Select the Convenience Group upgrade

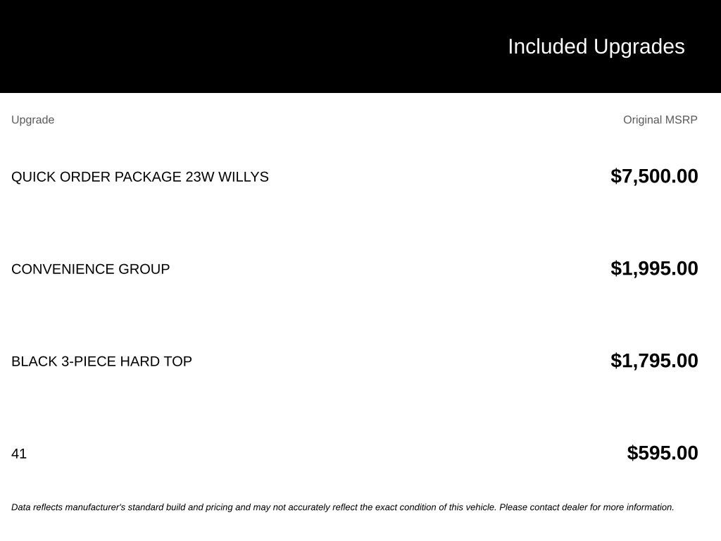coord(90,268)
